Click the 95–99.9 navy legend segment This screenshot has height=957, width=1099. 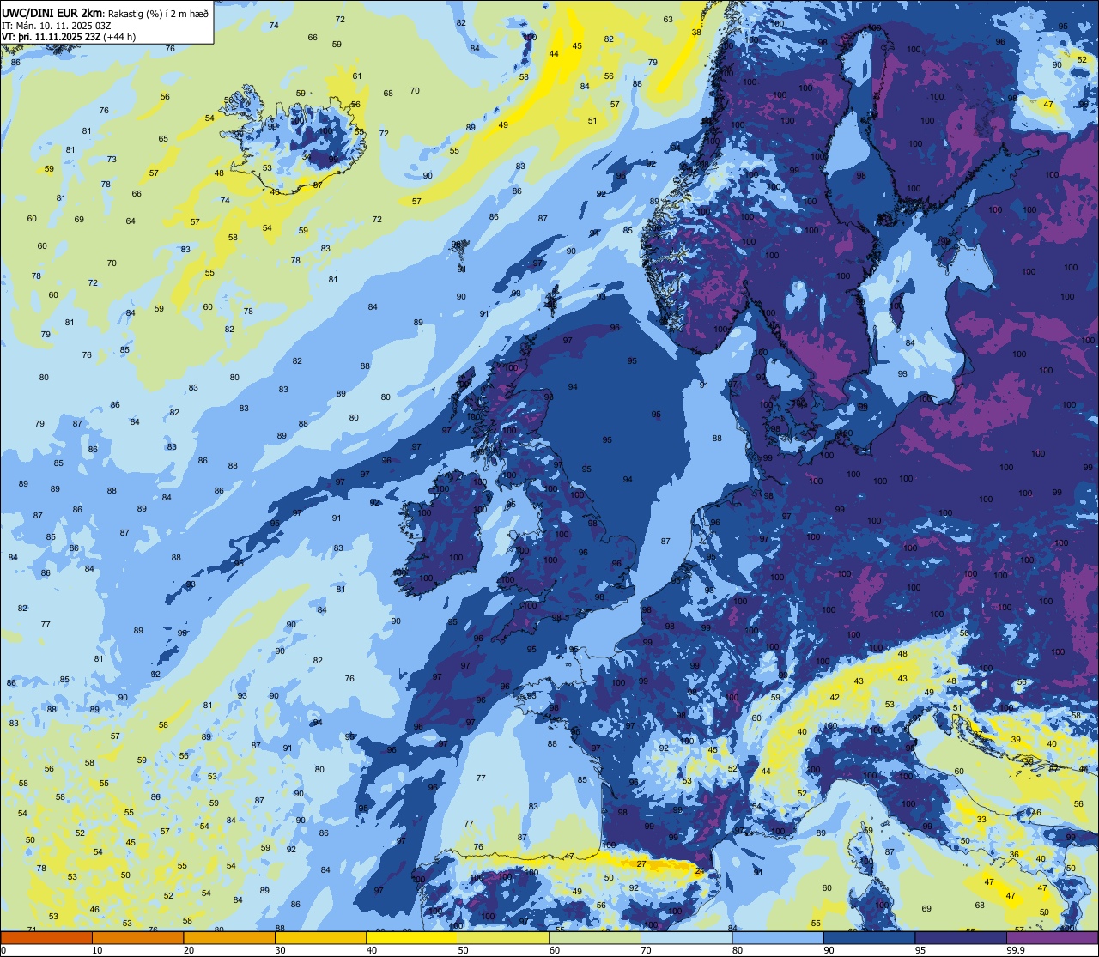point(961,937)
